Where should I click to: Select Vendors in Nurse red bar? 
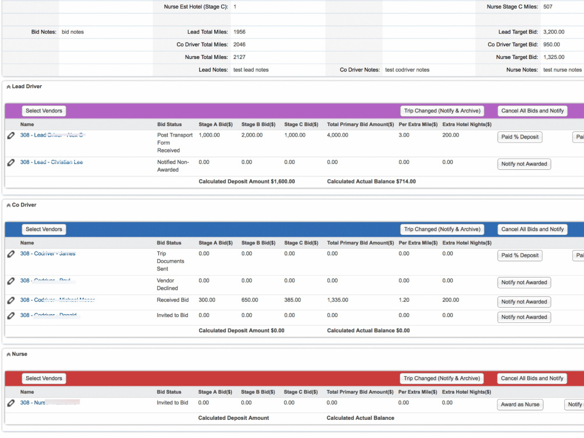point(44,378)
